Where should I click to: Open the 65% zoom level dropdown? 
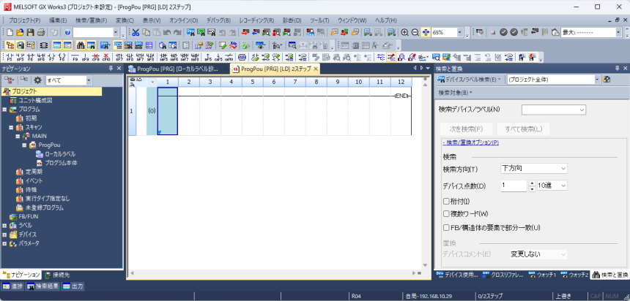[461, 33]
